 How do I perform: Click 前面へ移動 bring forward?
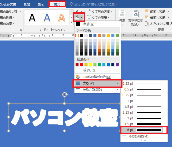click(155, 12)
